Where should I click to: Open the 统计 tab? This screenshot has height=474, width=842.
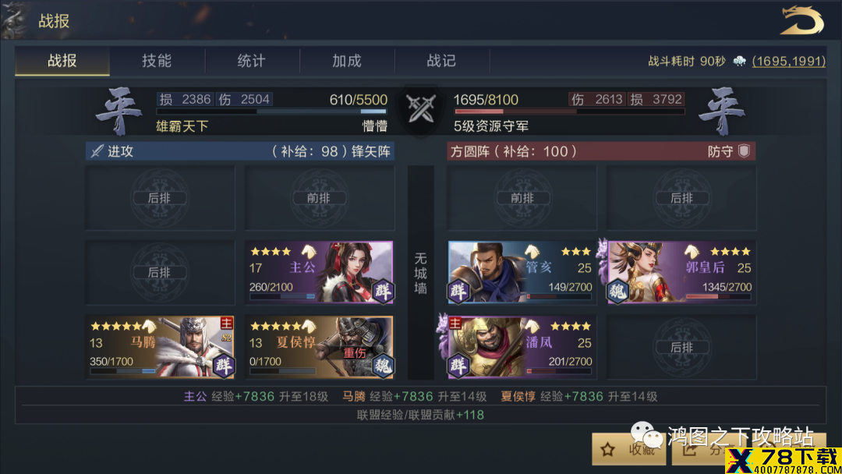click(252, 61)
